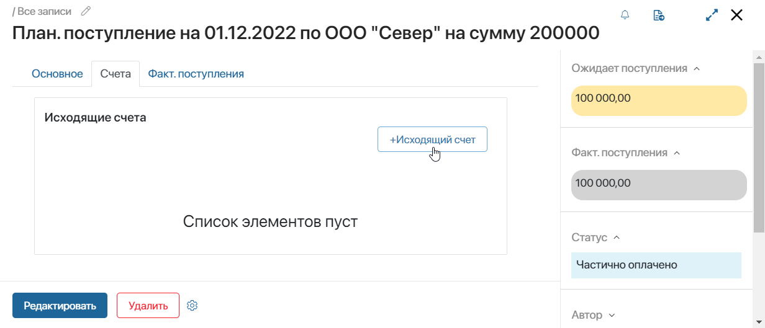
Task: Click the notification bell icon
Action: point(625,15)
